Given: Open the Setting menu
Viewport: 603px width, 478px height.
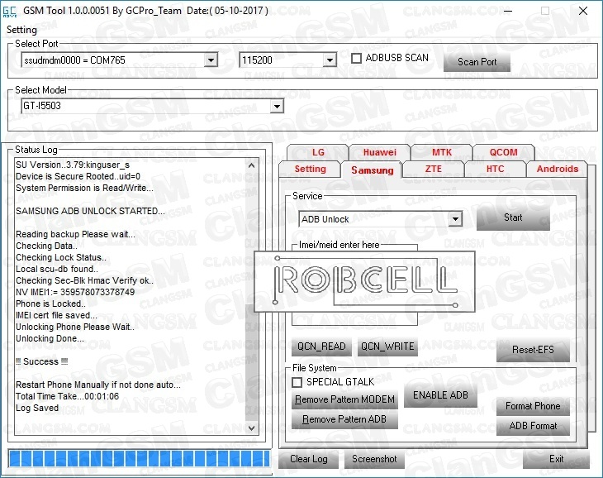Looking at the screenshot, I should [21, 30].
